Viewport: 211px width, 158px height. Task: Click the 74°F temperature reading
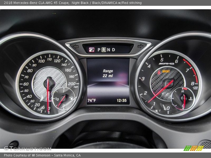(x=92, y=100)
